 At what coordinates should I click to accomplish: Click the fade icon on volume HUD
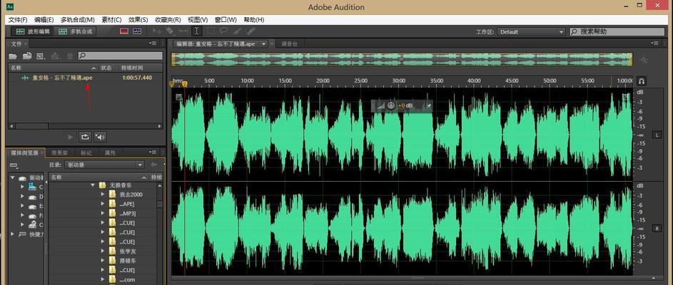(380, 105)
